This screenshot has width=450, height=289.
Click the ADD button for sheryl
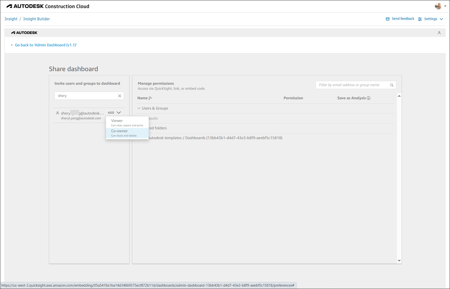pyautogui.click(x=111, y=113)
